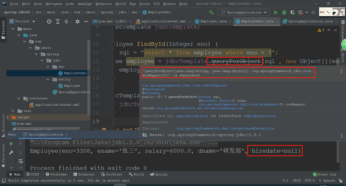The width and height of the screenshot is (346, 186).
Task: Collapse the entity package node
Action: 48,79
